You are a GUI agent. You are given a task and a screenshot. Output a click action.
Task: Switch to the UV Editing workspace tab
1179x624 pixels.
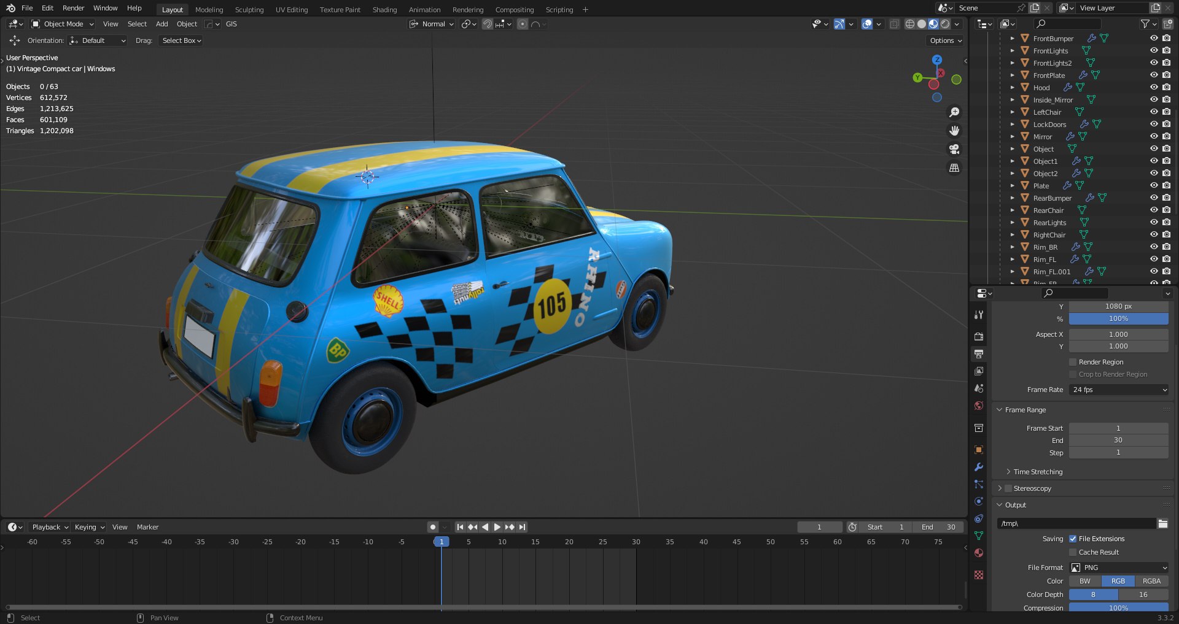(x=292, y=9)
